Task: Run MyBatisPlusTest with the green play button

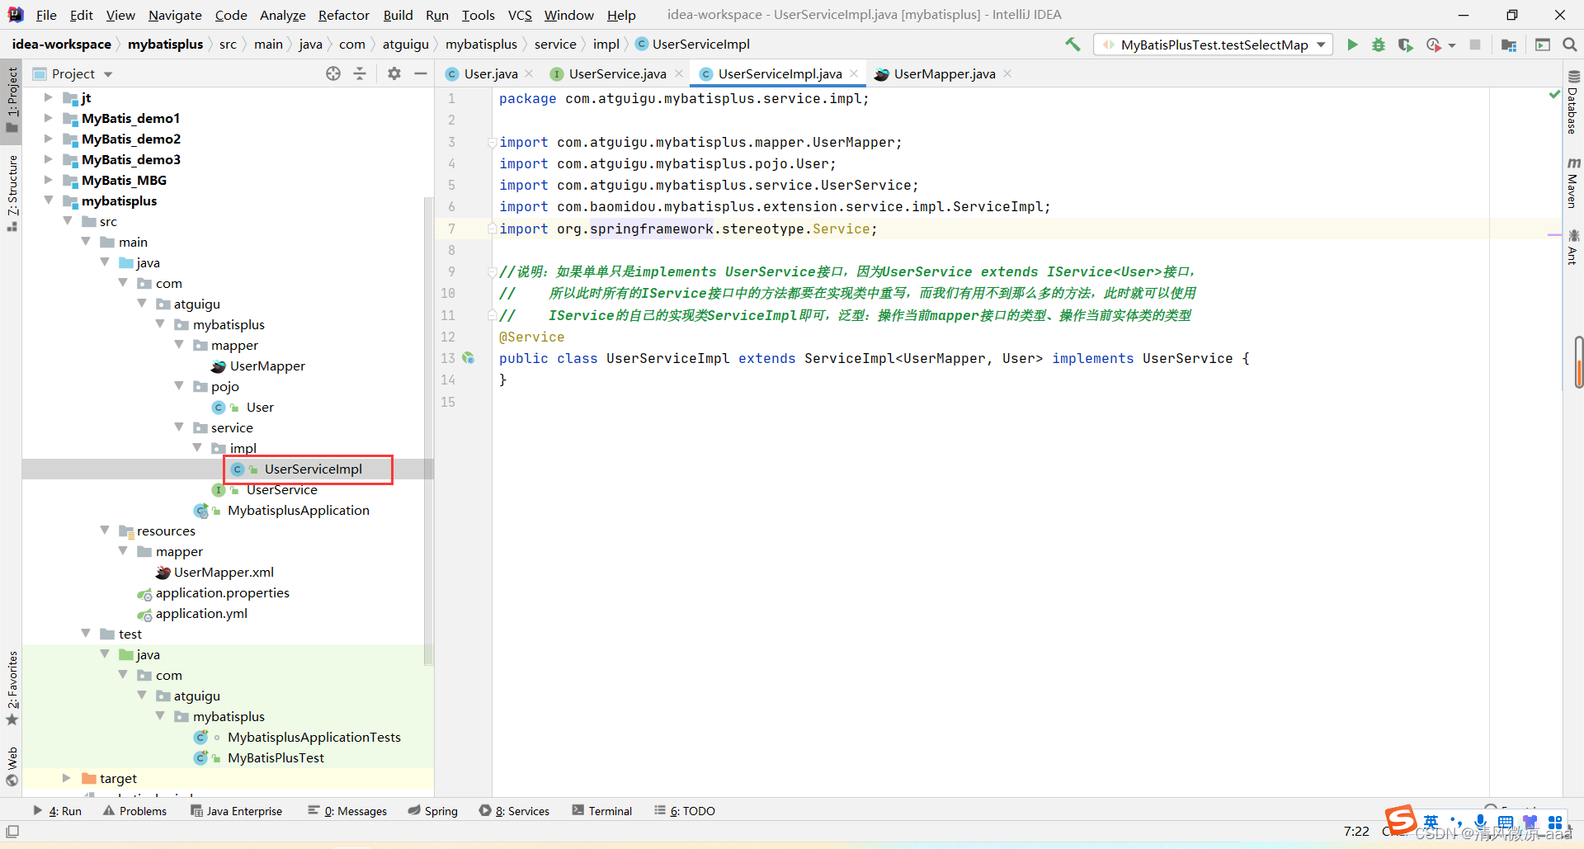Action: (x=1352, y=45)
